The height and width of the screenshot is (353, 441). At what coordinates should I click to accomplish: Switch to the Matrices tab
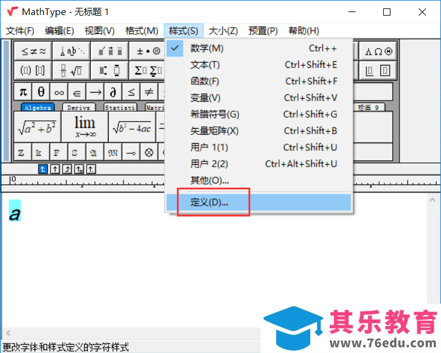click(x=155, y=108)
